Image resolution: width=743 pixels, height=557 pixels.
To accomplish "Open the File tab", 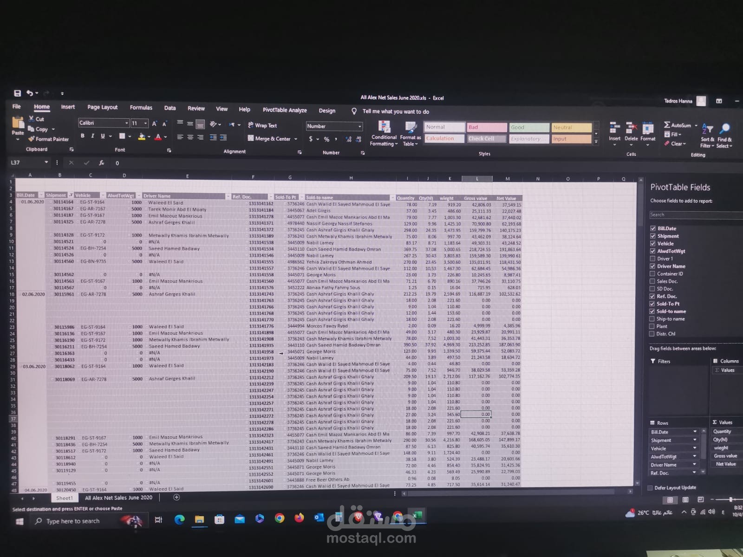I will click(x=17, y=106).
